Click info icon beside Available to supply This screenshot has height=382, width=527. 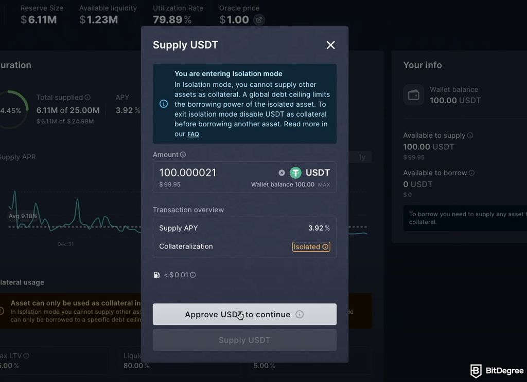(470, 135)
